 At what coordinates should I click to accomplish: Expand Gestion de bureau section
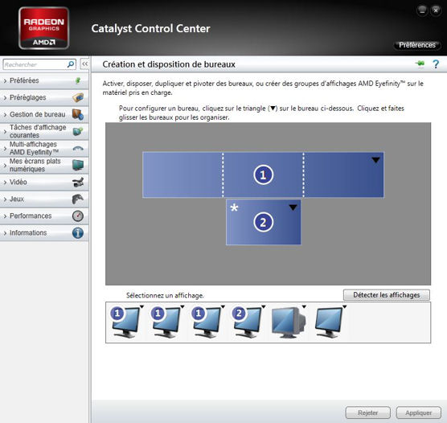coord(44,114)
